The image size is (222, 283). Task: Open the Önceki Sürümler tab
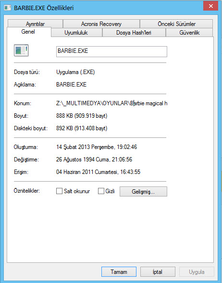click(x=176, y=24)
